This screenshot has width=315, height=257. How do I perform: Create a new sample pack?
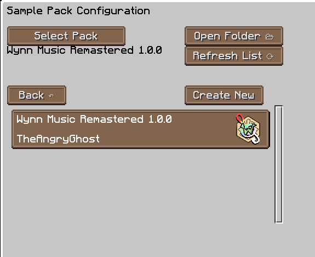[224, 95]
